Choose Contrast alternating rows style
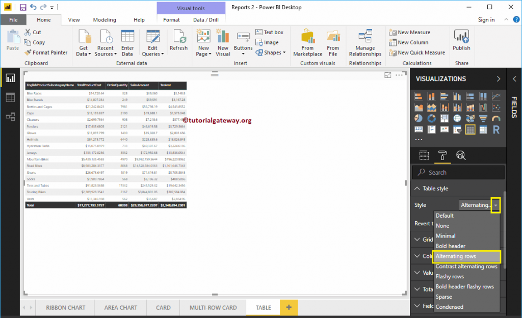This screenshot has height=318, width=522. (466, 266)
